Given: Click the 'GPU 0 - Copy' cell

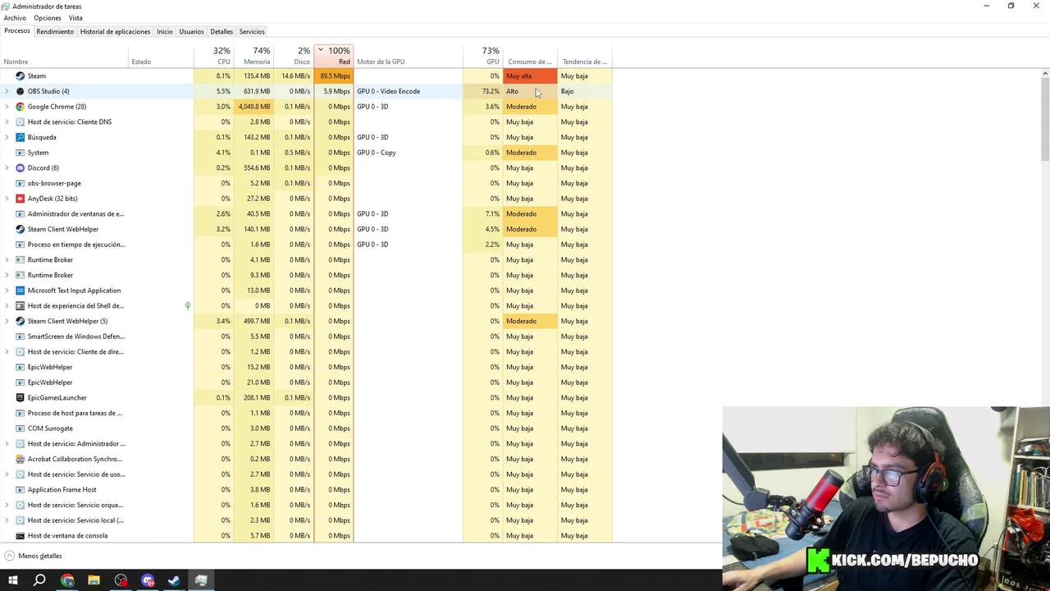Looking at the screenshot, I should pyautogui.click(x=408, y=153).
